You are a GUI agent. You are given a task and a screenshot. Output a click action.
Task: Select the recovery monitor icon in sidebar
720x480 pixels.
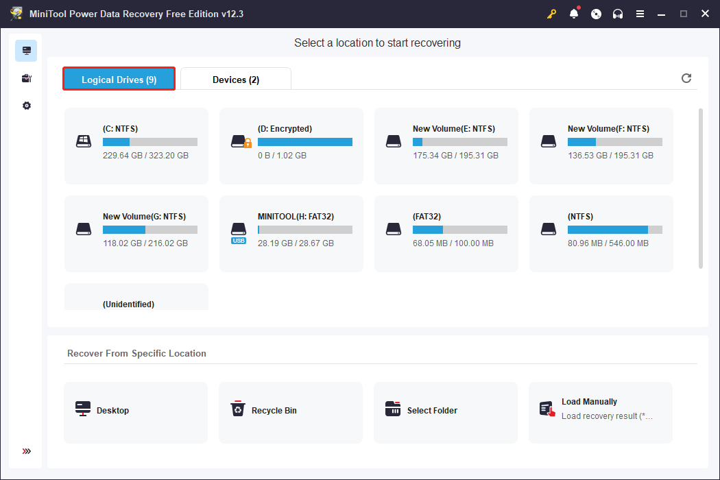point(26,51)
